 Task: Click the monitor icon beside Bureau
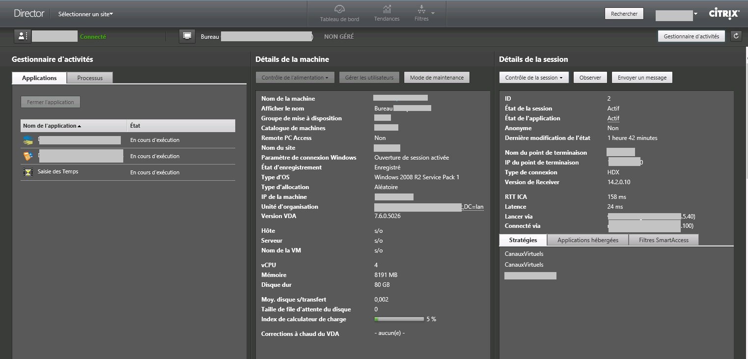[187, 36]
